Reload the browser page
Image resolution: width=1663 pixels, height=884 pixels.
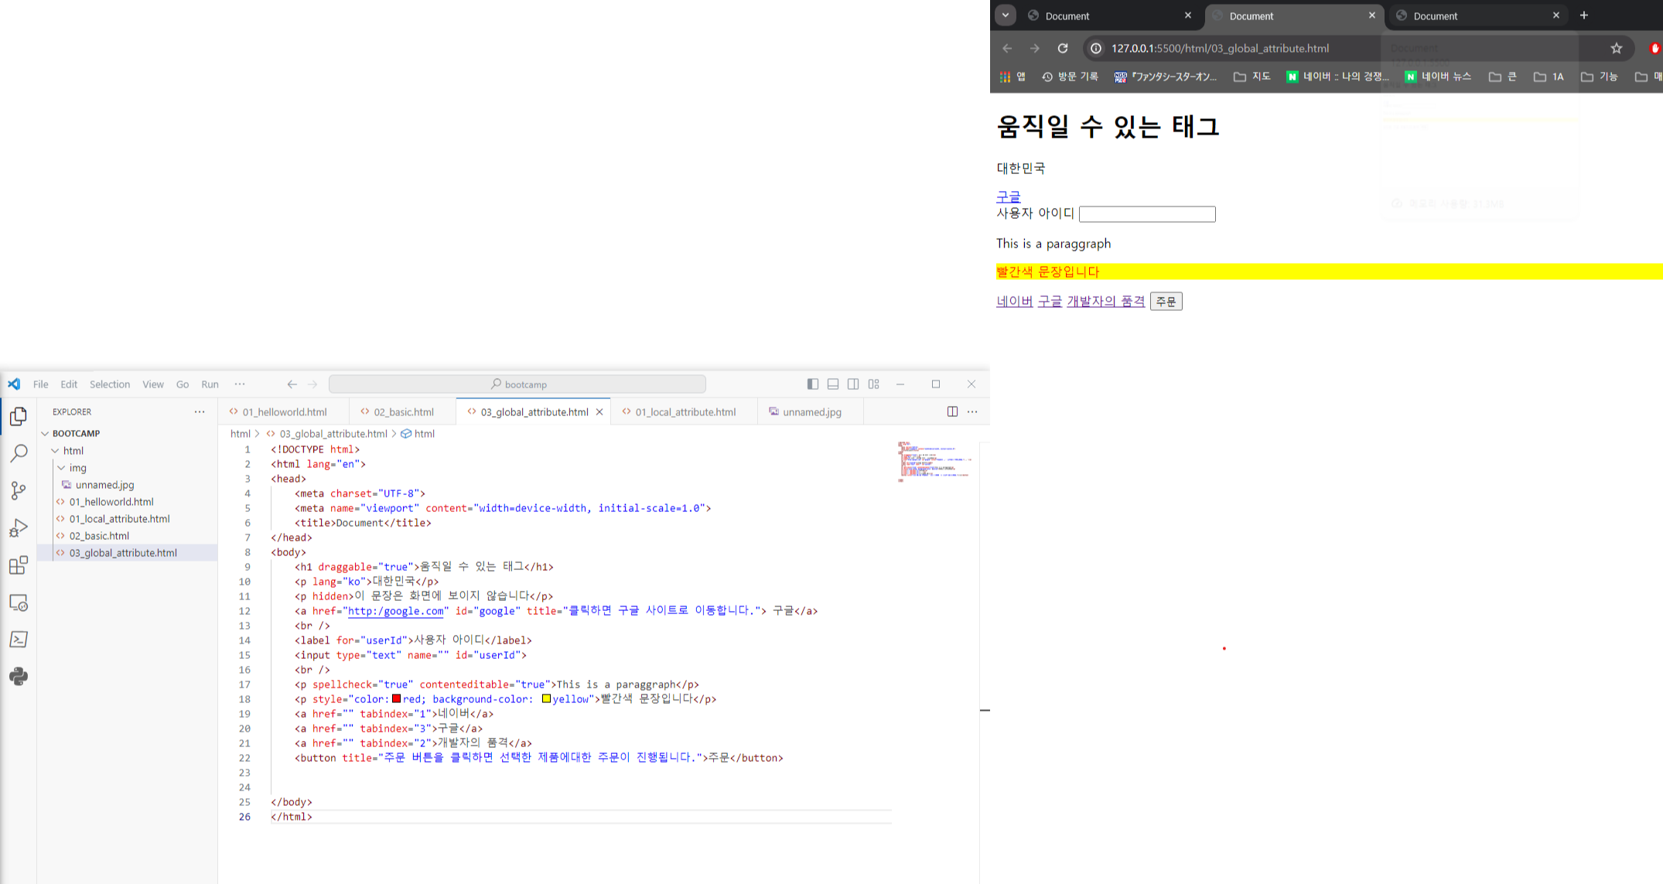coord(1063,48)
